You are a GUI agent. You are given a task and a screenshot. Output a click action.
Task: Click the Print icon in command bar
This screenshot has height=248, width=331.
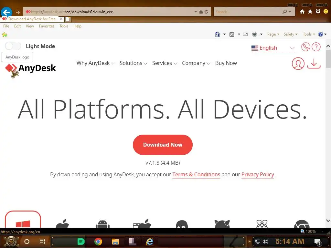point(254,34)
